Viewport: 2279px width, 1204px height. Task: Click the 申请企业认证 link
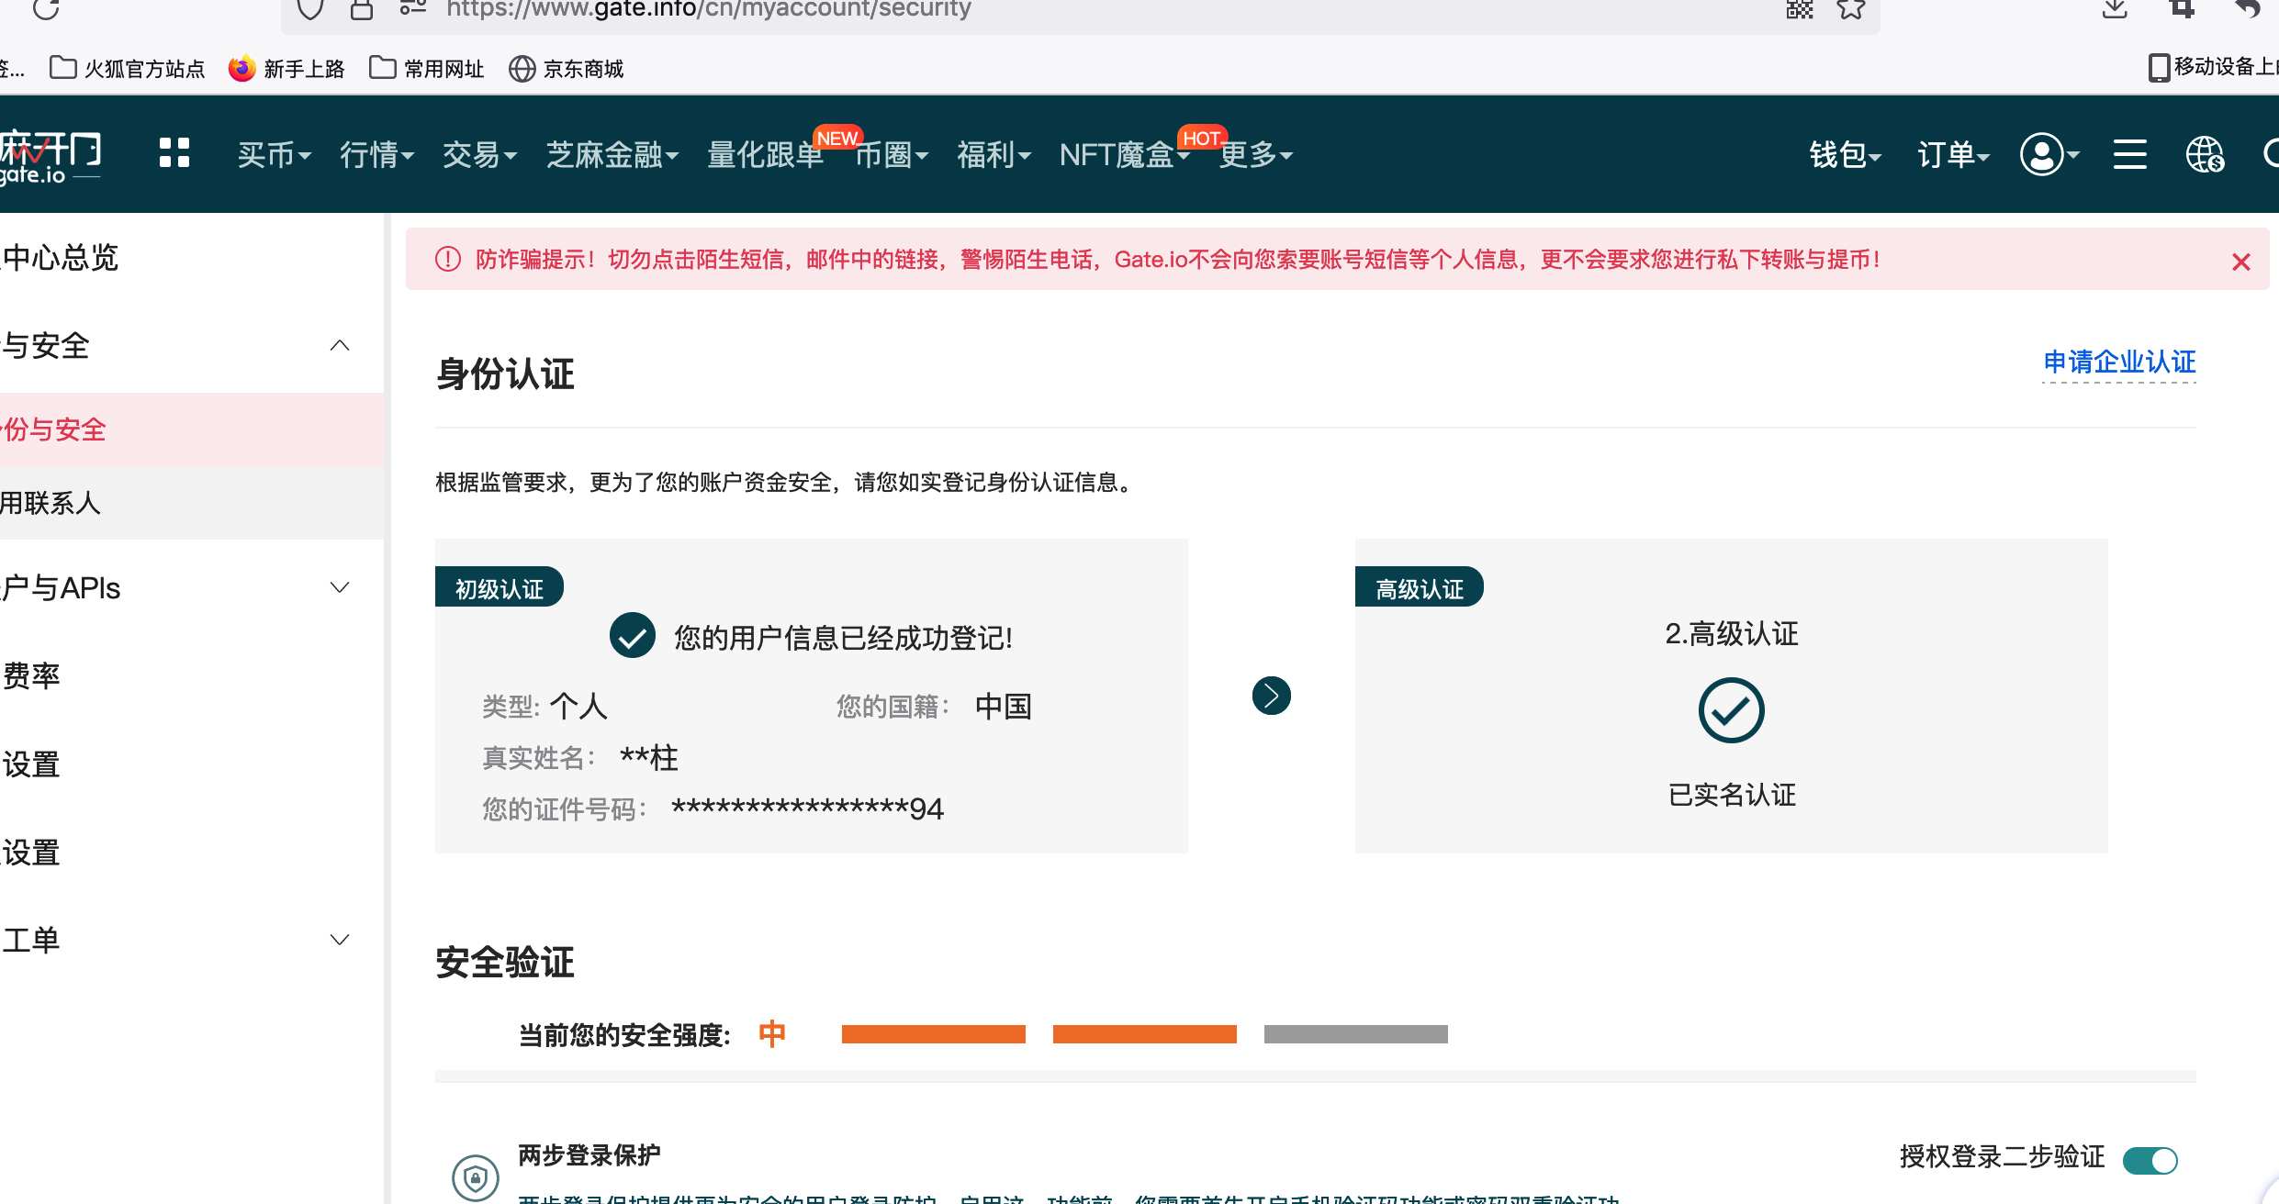(2119, 362)
